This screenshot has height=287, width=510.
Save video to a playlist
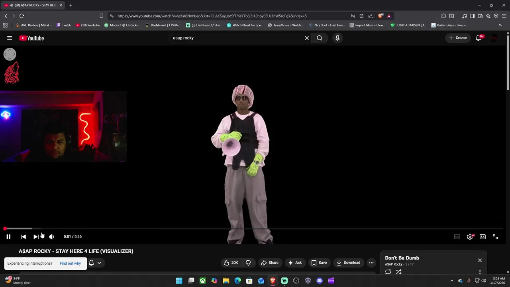319,263
